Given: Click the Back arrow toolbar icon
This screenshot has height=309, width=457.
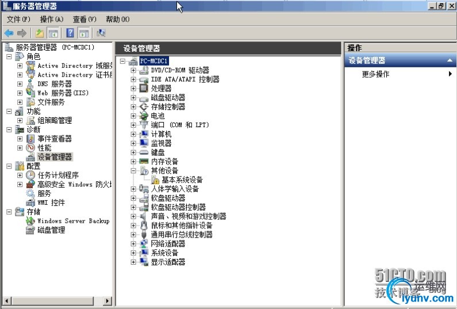Looking at the screenshot, I should click(9, 33).
